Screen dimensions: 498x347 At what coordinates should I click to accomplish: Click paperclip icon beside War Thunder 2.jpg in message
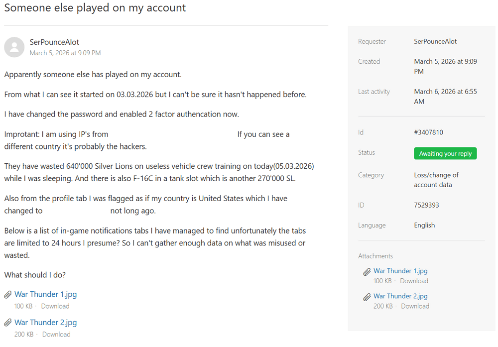click(x=8, y=323)
